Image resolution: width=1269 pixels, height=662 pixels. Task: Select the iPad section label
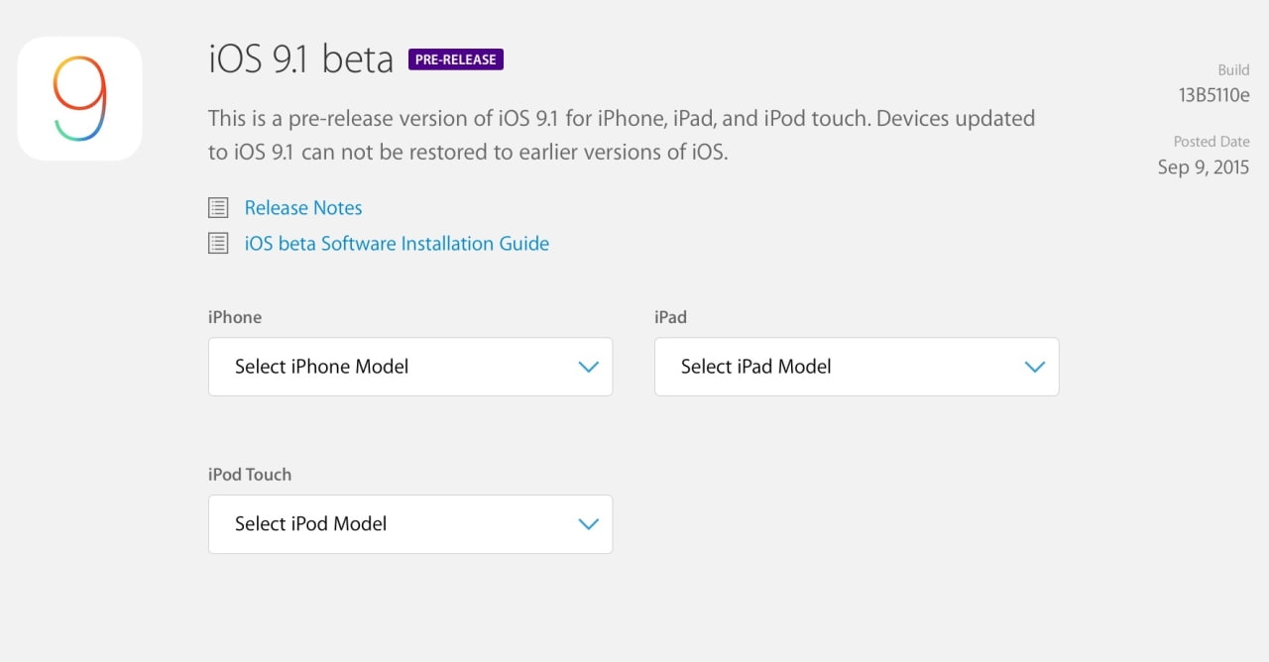tap(670, 317)
